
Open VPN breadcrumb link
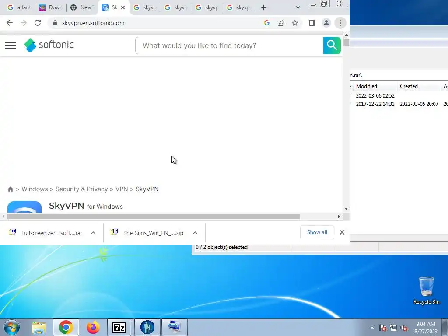(122, 189)
